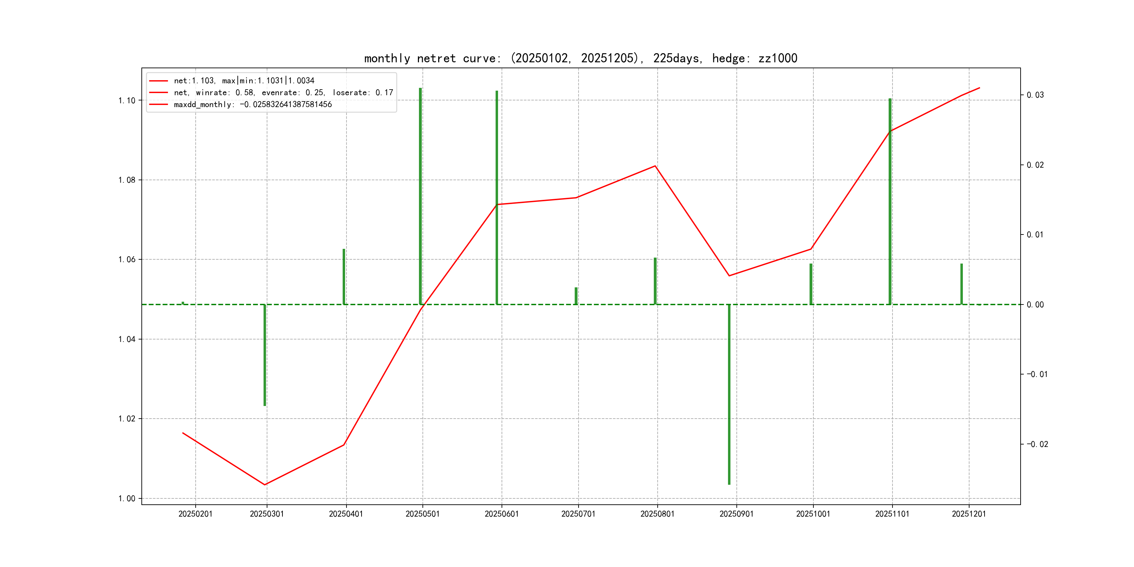
Task: Click the red line minimum near 20250301
Action: coord(265,485)
